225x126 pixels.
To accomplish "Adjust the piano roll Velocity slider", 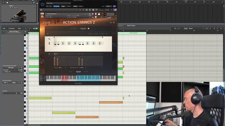I will pos(11,93).
